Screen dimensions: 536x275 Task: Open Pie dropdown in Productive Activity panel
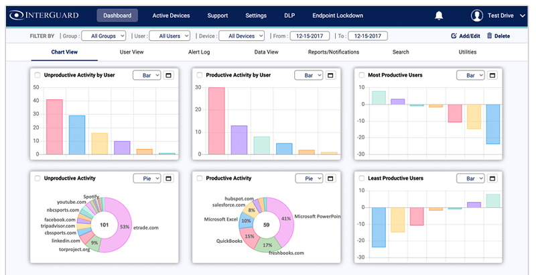point(309,178)
